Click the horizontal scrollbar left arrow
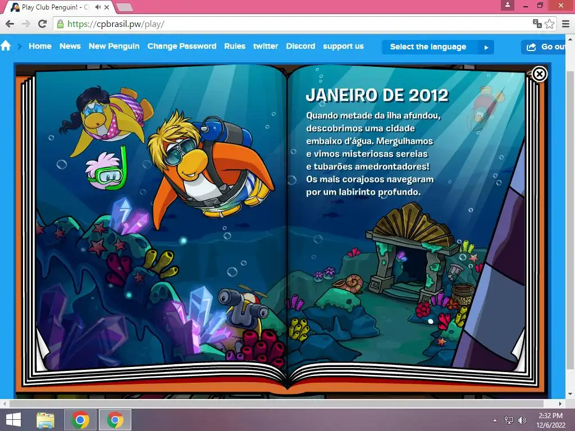Image resolution: width=575 pixels, height=431 pixels. tap(4, 404)
